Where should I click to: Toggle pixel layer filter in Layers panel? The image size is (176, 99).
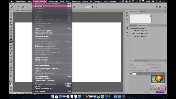[x=149, y=64]
